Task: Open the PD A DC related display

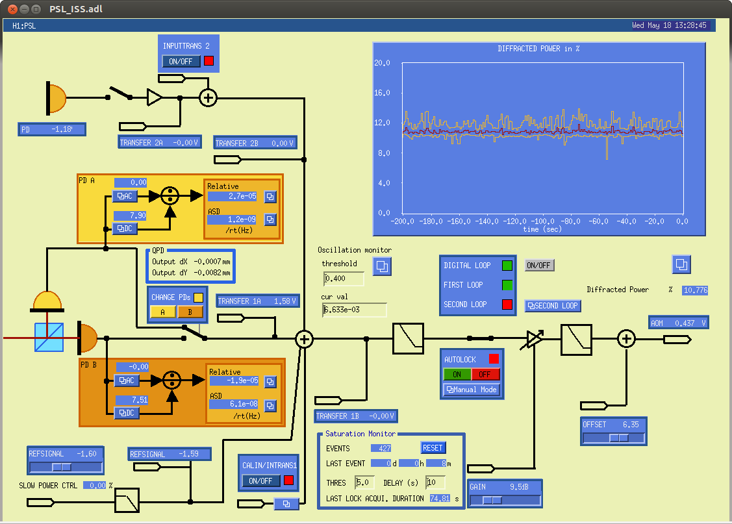Action: coord(125,229)
